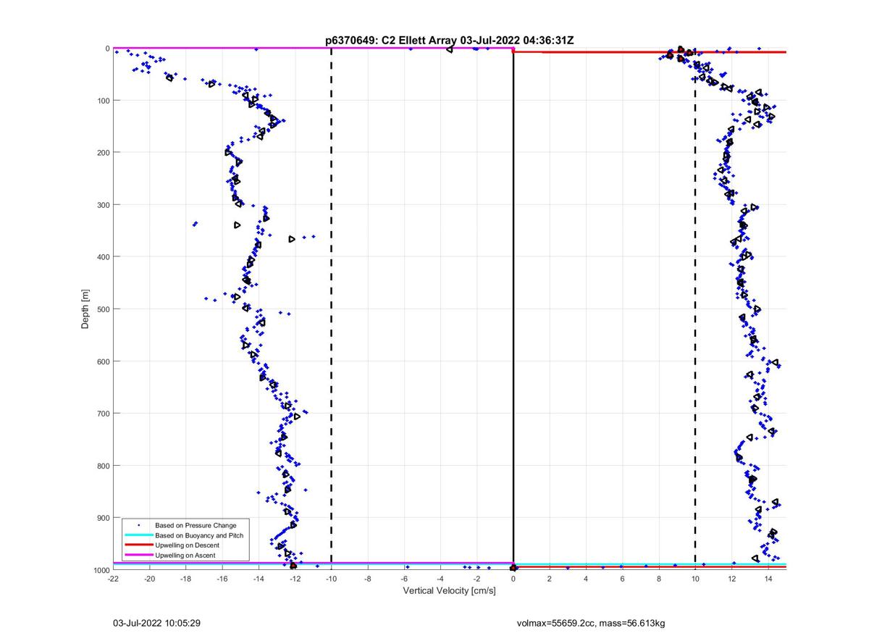Screen dimensions: 869x641
Task: Click the '200' depth tick label
Action: click(x=103, y=152)
